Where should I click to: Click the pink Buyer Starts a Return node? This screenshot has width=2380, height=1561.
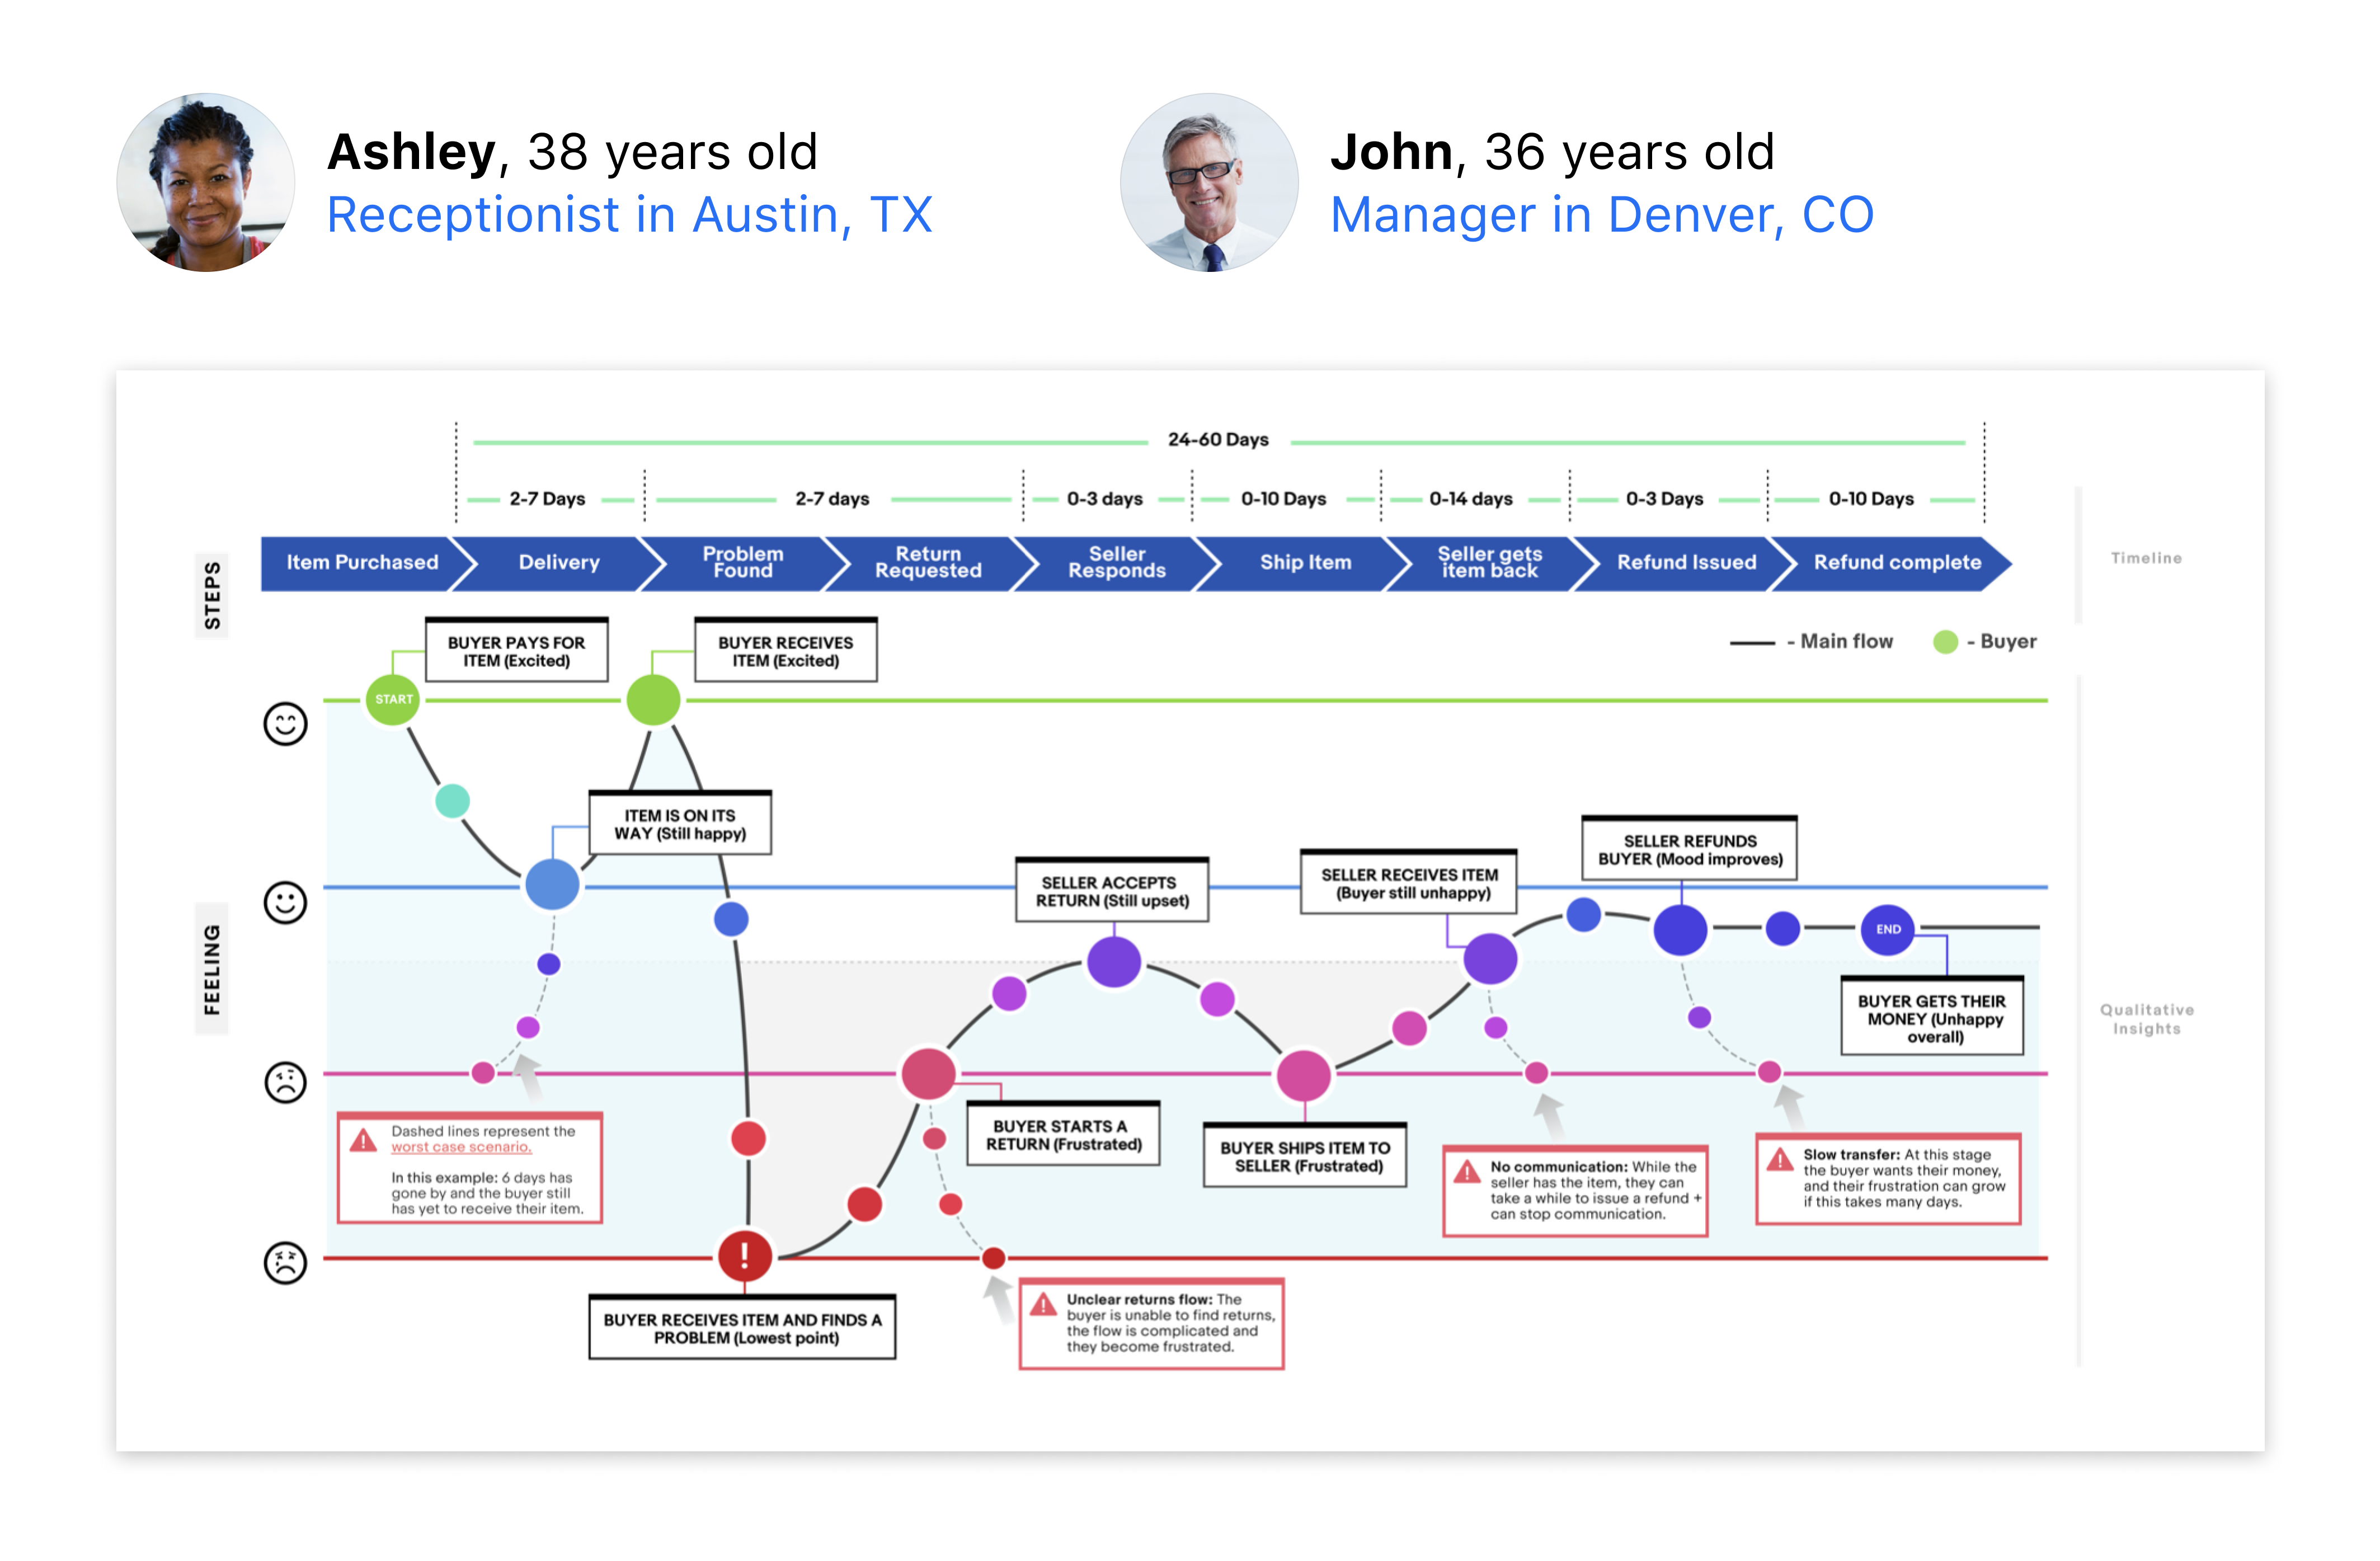pos(928,1074)
